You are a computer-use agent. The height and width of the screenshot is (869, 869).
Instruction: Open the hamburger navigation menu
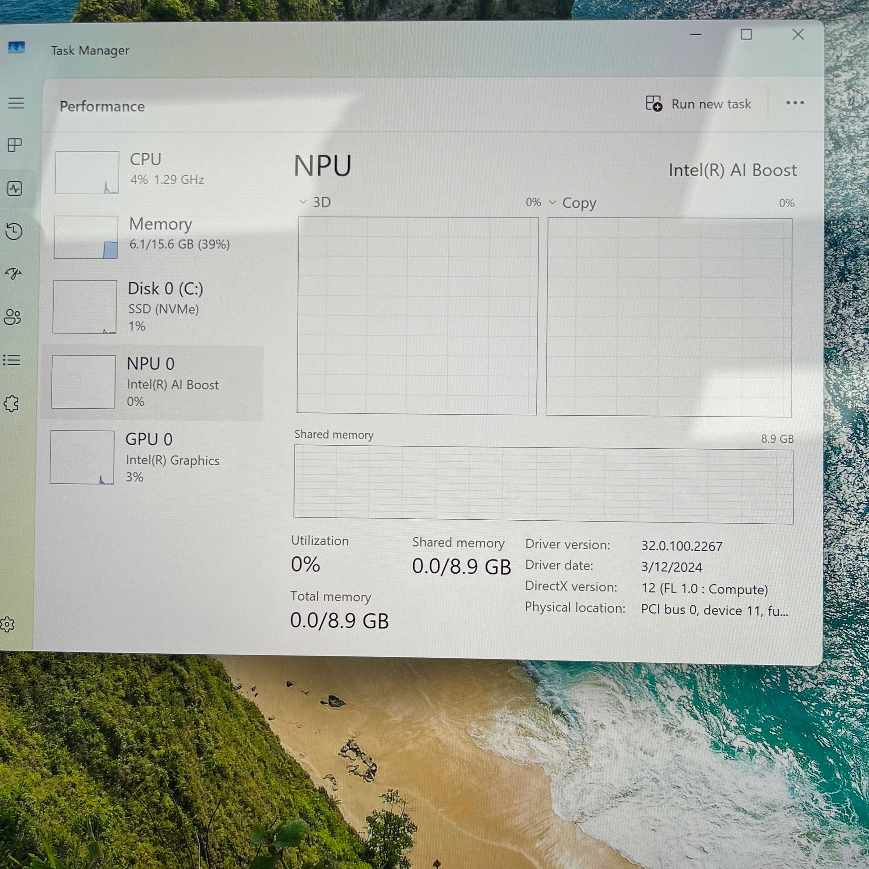click(16, 103)
